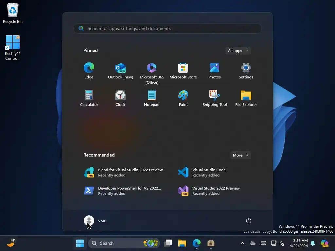Open File Explorer from pinned apps
The image size is (335, 251).
pyautogui.click(x=246, y=98)
